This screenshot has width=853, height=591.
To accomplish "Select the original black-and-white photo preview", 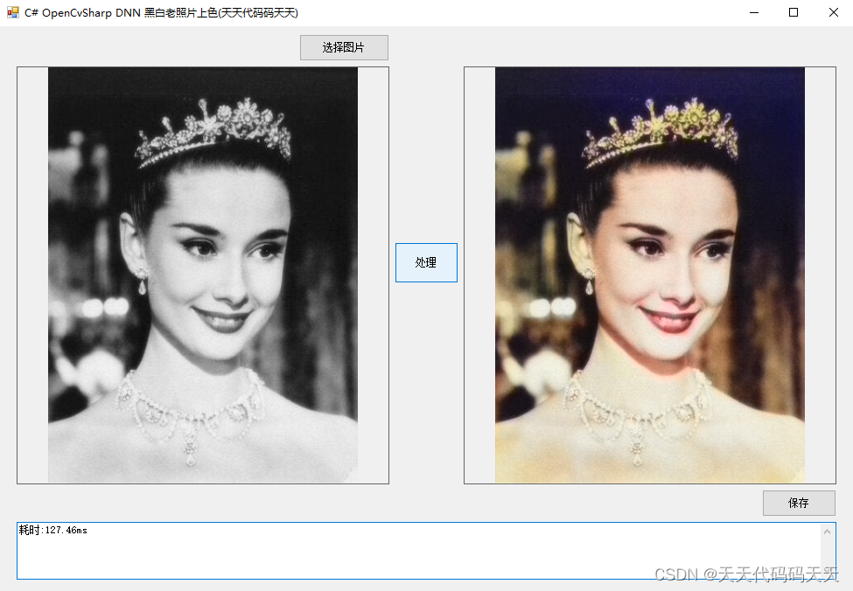I will [203, 275].
